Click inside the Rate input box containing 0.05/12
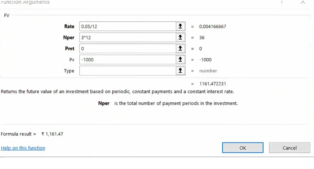The height and width of the screenshot is (169, 314). [127, 27]
